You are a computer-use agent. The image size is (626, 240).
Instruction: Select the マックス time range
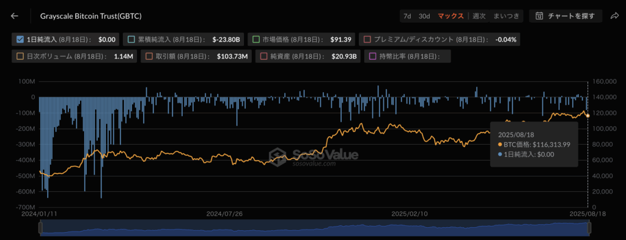(x=451, y=16)
